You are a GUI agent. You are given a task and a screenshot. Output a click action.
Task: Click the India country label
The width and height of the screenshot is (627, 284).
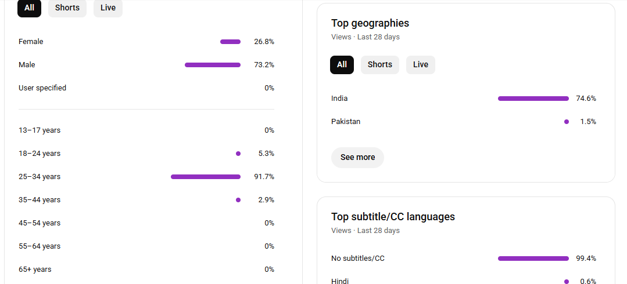pyautogui.click(x=339, y=99)
